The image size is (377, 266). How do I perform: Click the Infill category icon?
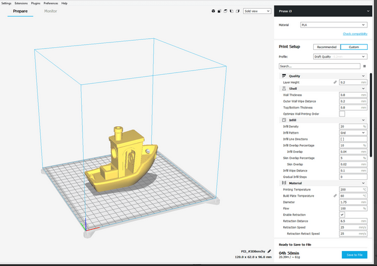coord(284,120)
